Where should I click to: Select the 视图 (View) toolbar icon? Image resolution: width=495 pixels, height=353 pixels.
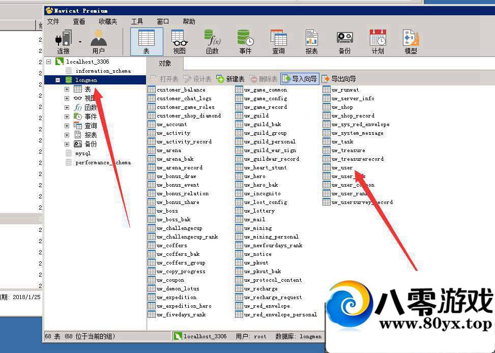(179, 42)
